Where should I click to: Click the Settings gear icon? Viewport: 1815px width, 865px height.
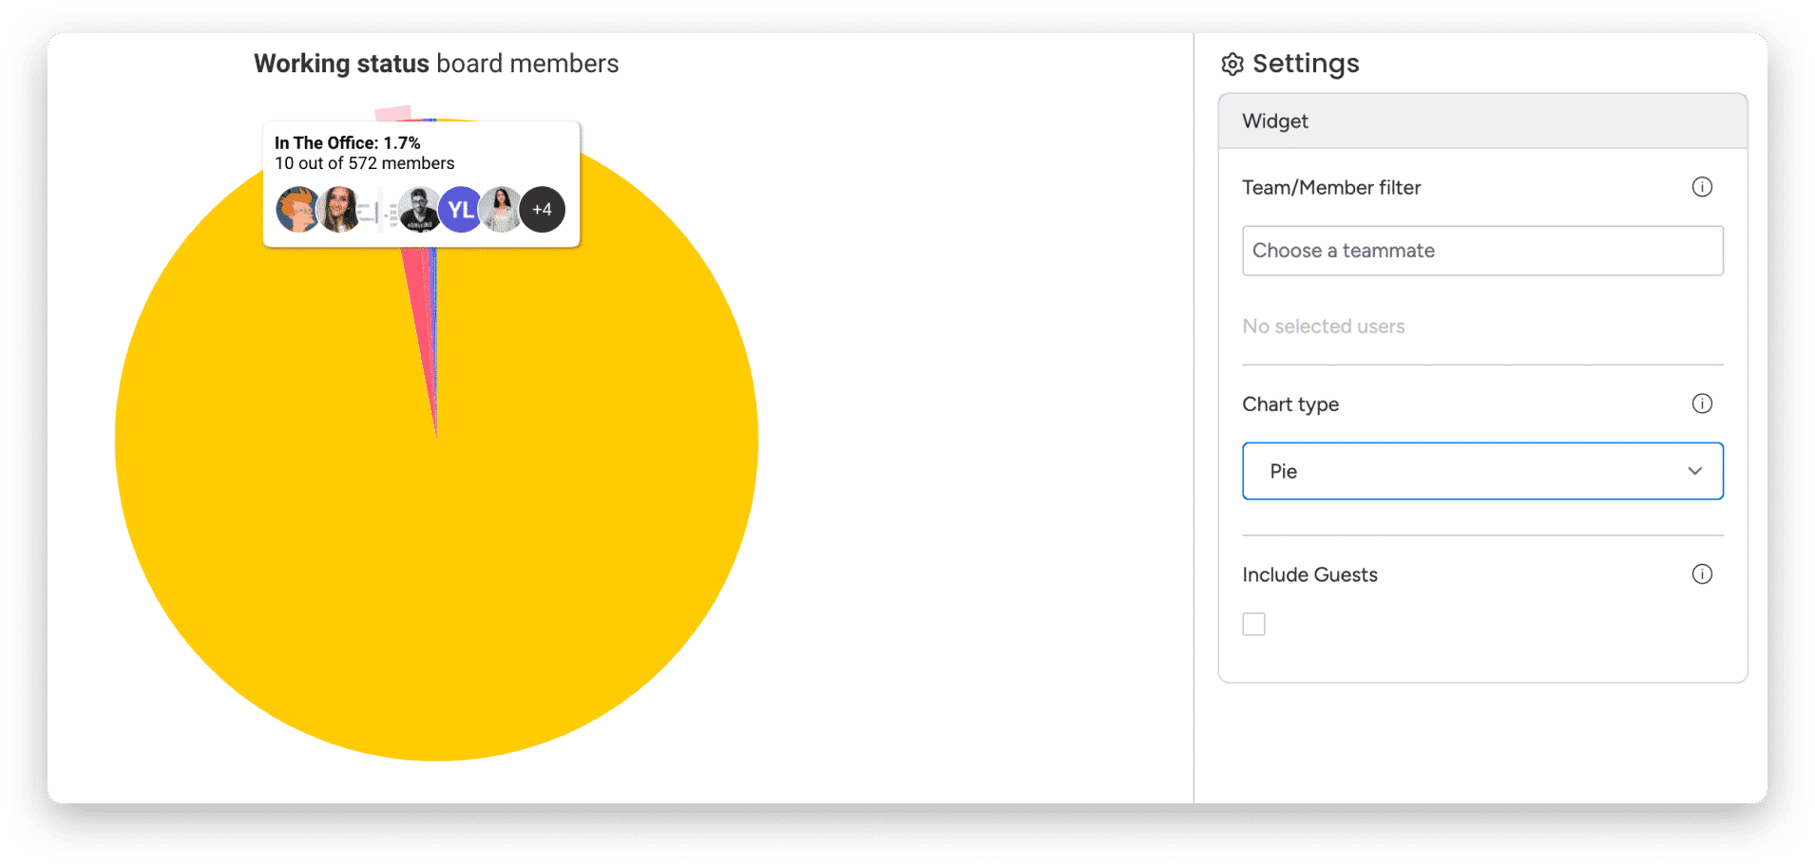coord(1232,64)
